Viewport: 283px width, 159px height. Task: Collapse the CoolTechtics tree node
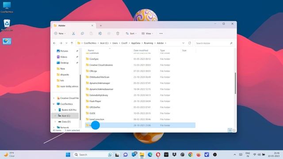coord(54,104)
